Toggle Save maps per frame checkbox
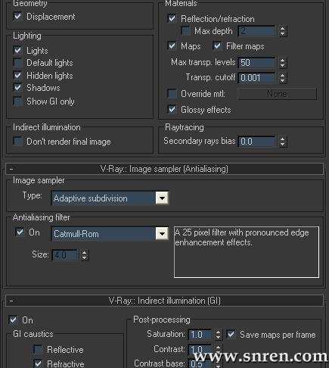329x368 pixels. pyautogui.click(x=231, y=335)
